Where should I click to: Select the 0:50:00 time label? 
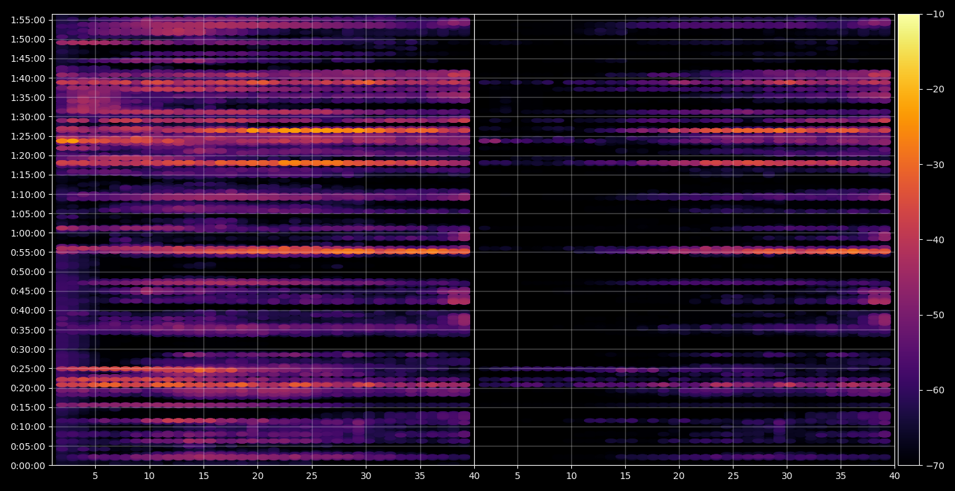(x=28, y=271)
